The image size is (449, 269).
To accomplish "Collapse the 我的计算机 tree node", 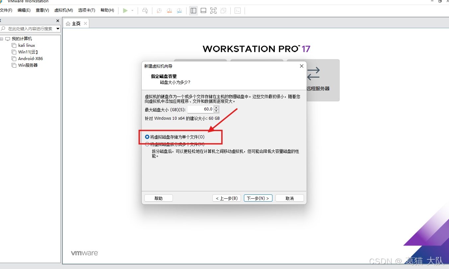I will (2, 39).
